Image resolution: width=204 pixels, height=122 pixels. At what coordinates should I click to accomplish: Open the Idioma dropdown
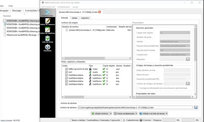175,41
